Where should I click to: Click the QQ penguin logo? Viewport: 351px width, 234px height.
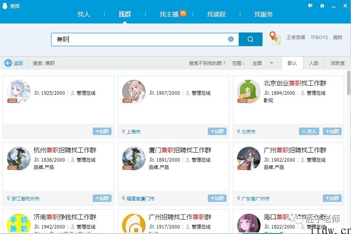[x=5, y=6]
